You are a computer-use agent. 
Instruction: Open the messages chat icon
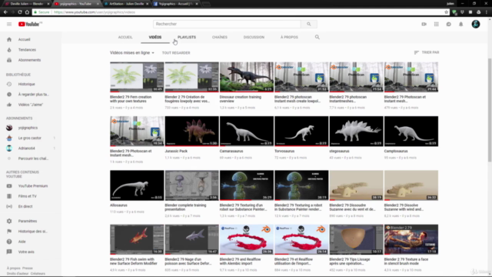[x=449, y=24]
